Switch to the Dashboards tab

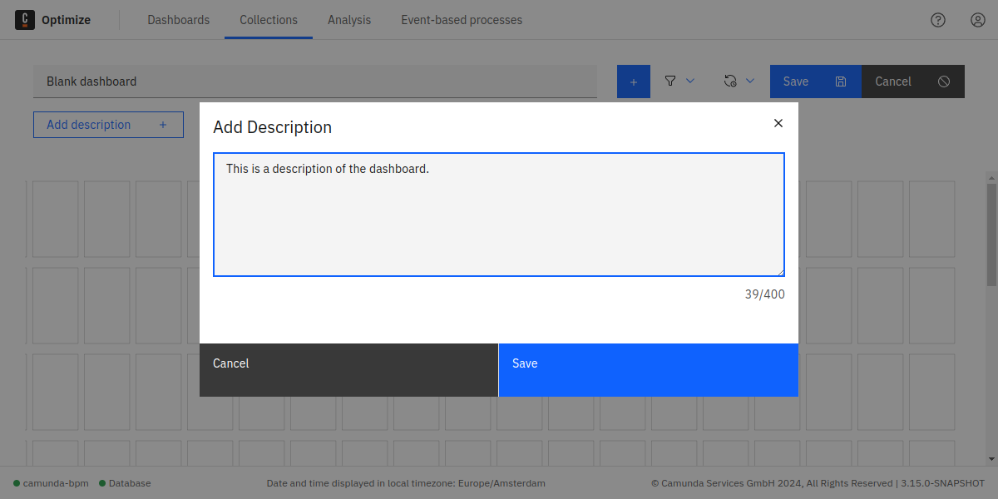pyautogui.click(x=179, y=20)
